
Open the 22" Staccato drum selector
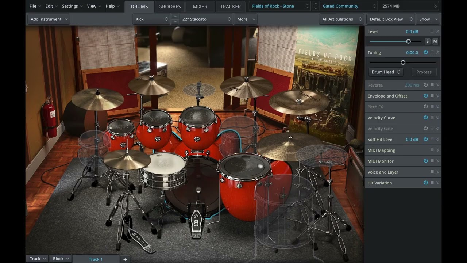point(206,19)
